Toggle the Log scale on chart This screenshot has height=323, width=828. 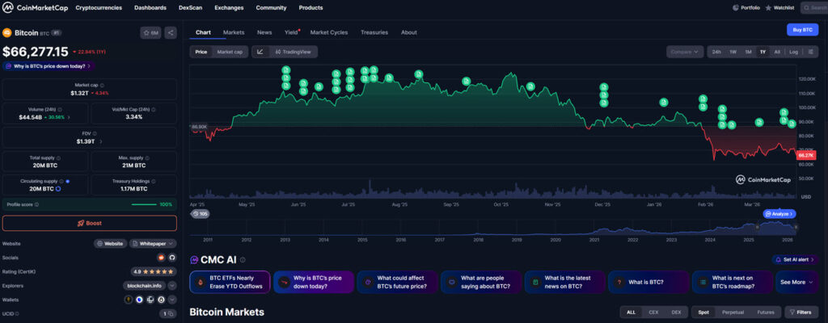coord(793,52)
